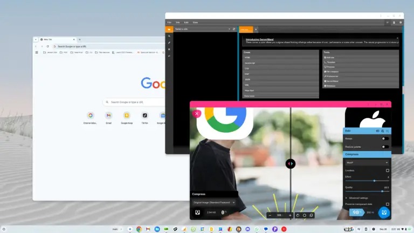This screenshot has height=233, width=414.
Task: Click the pink close-image X button
Action: pos(197,113)
